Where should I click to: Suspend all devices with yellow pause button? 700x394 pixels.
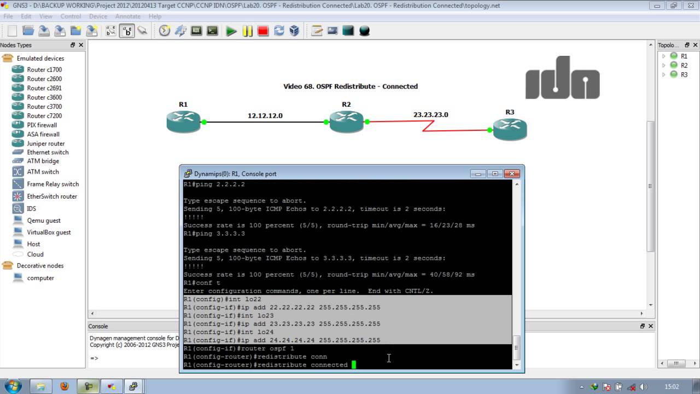pos(247,31)
